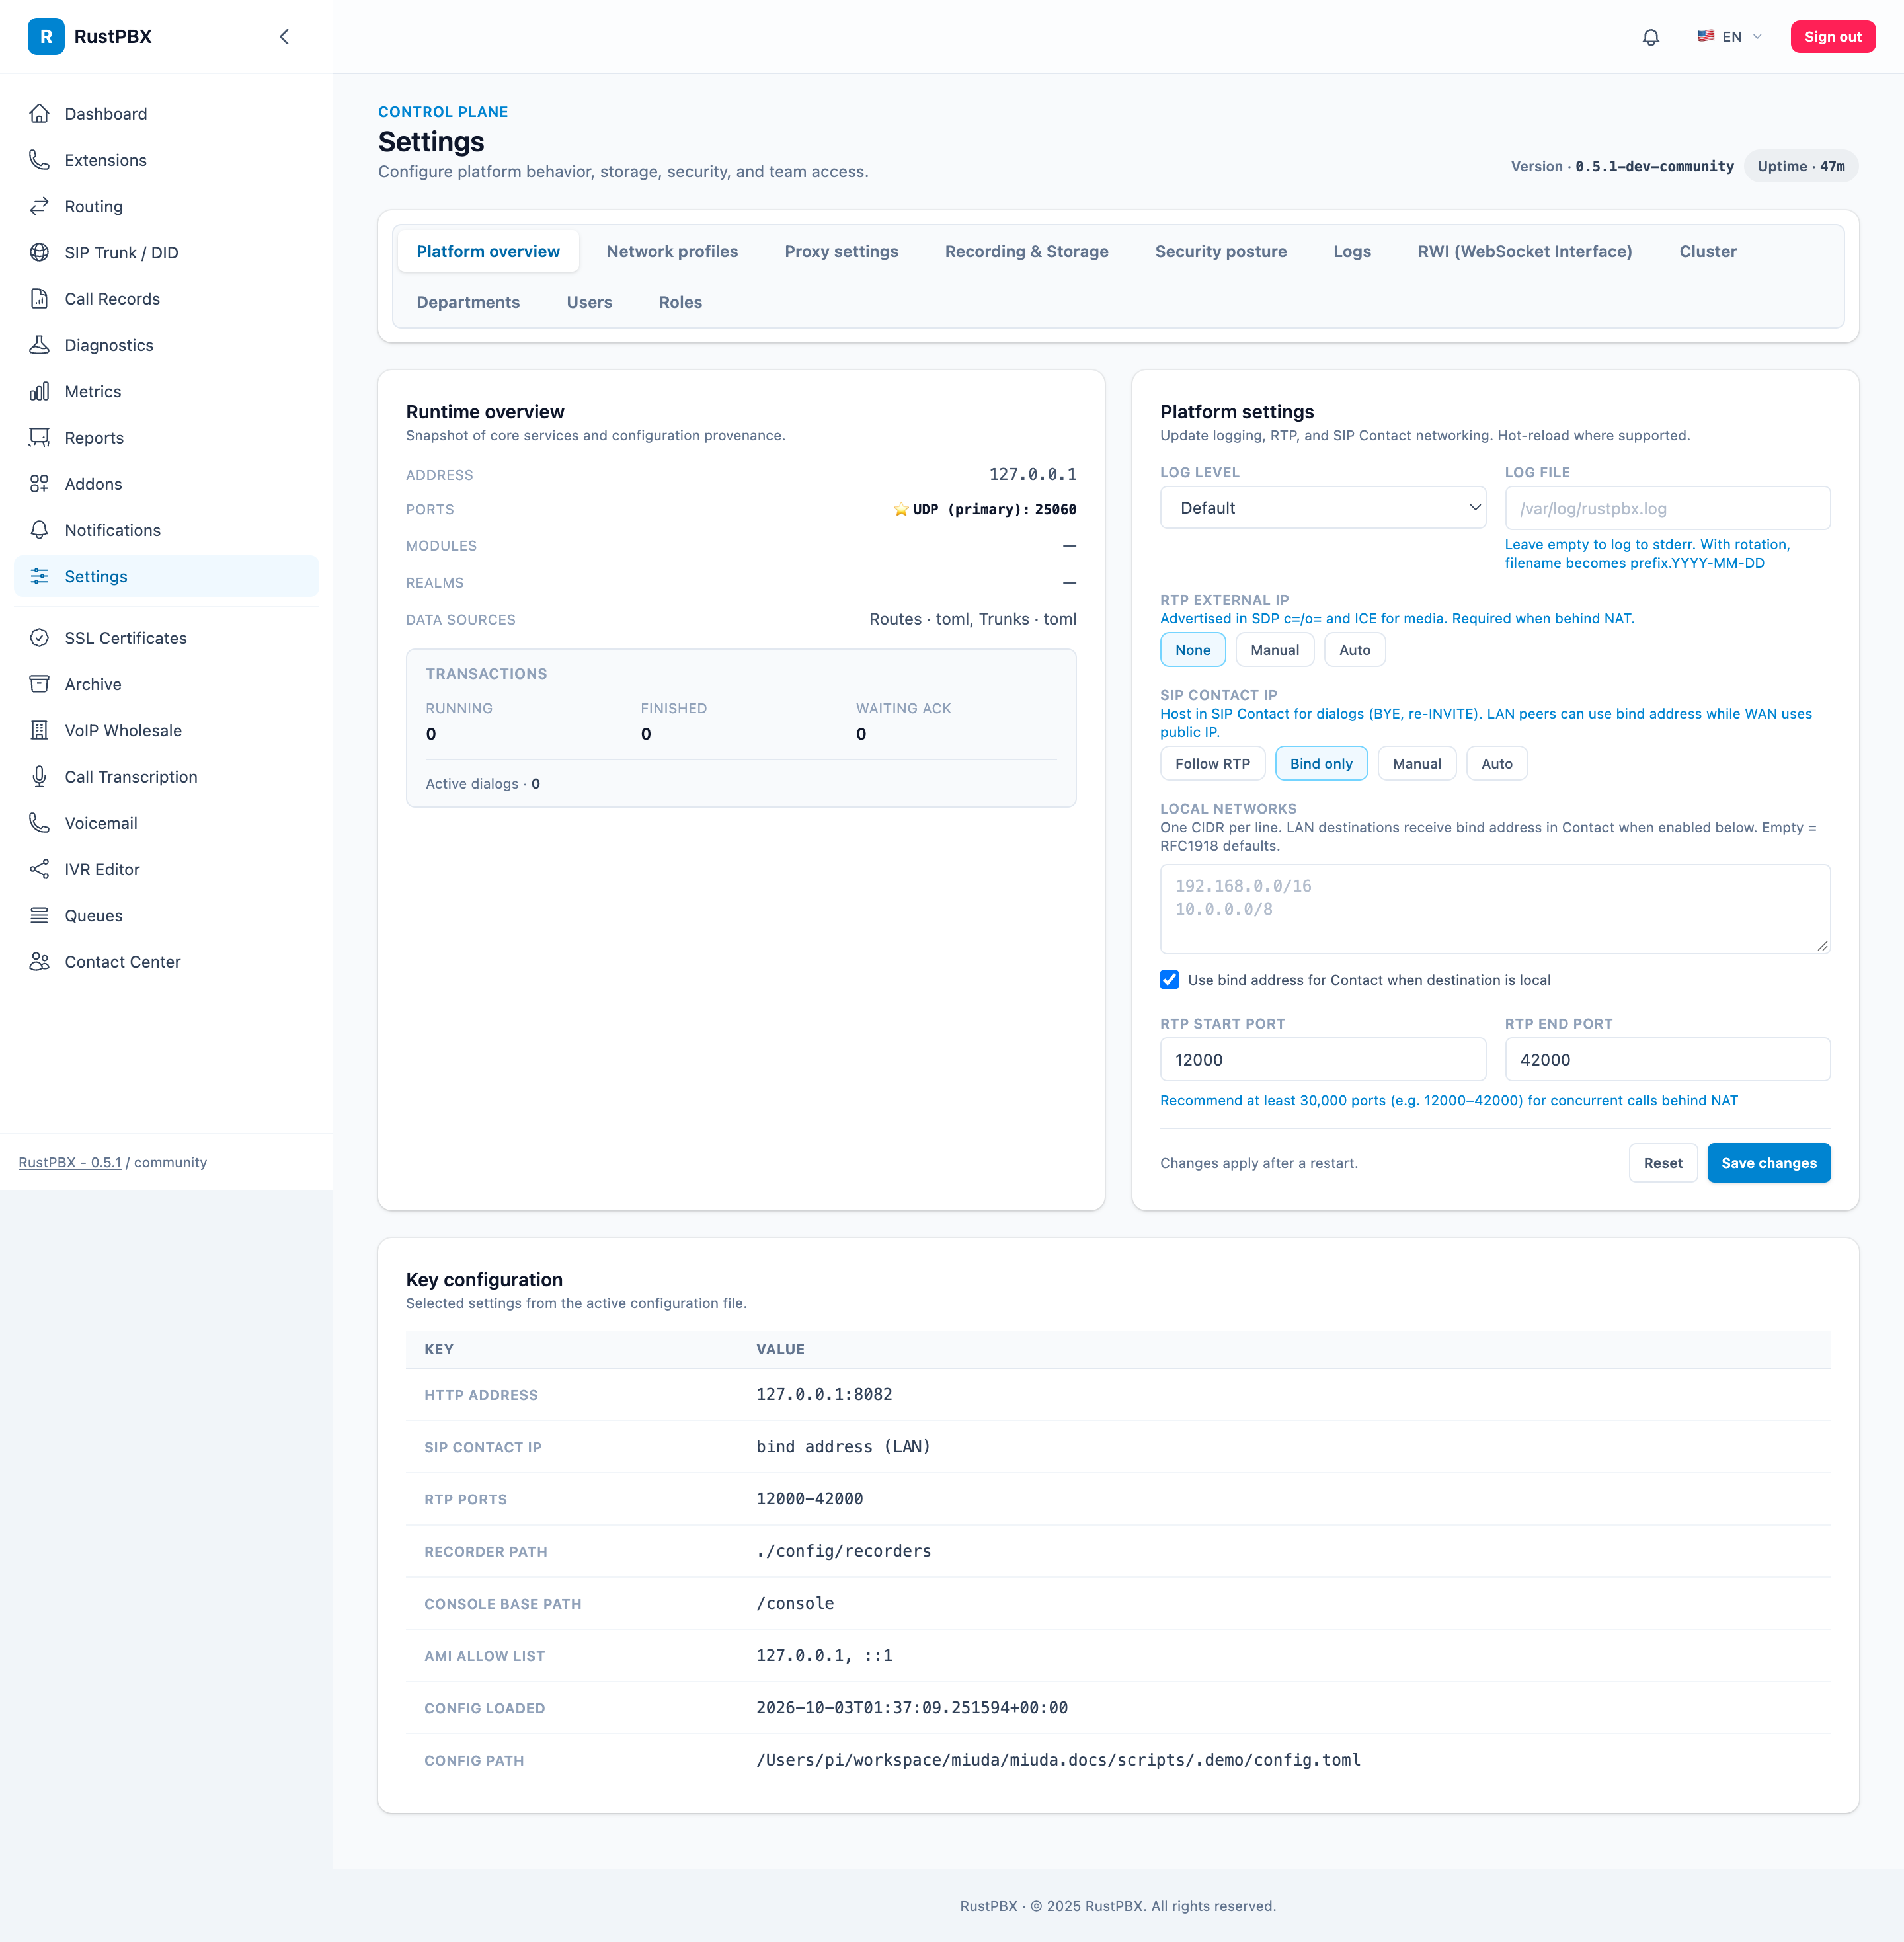Click the SSL Certificates badge icon

click(x=39, y=638)
